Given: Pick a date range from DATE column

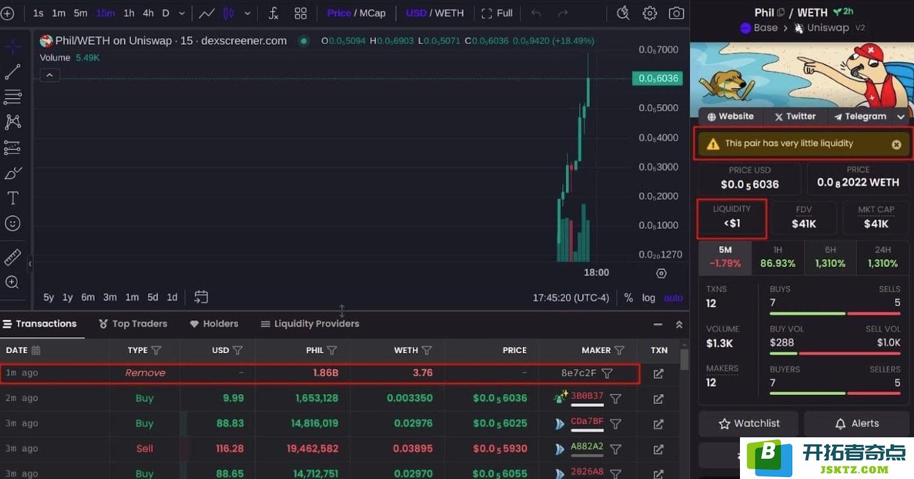Looking at the screenshot, I should click(36, 350).
